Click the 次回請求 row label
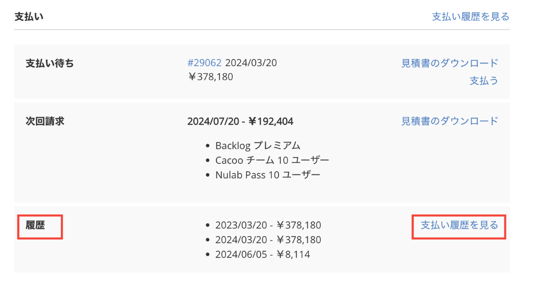The image size is (533, 284). pos(45,121)
